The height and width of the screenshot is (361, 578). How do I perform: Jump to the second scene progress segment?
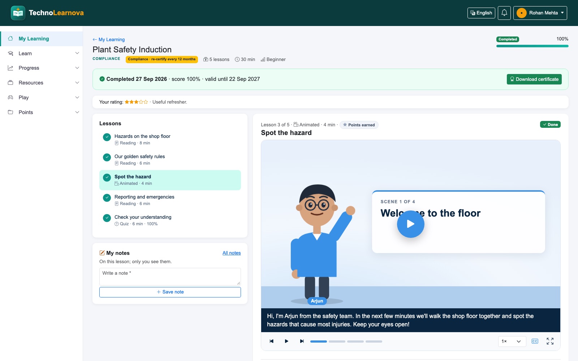tap(337, 341)
